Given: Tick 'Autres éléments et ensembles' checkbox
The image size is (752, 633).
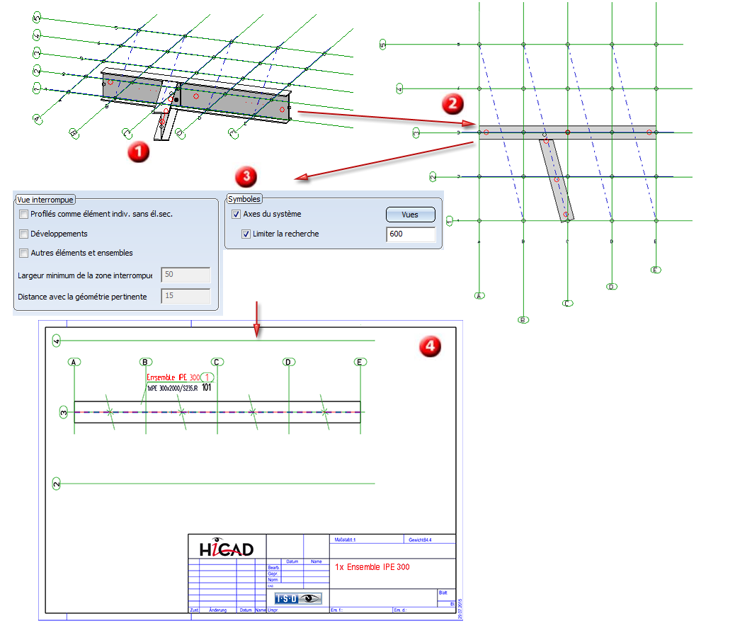Looking at the screenshot, I should [x=24, y=253].
